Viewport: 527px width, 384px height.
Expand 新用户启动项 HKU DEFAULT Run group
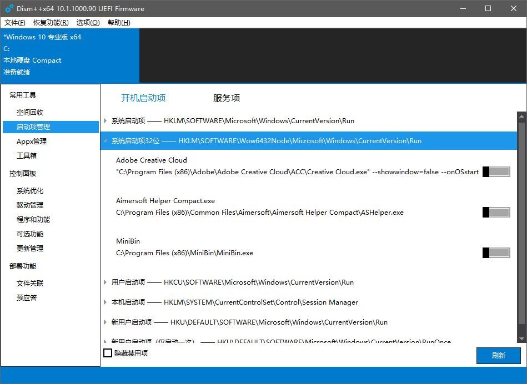tap(105, 322)
